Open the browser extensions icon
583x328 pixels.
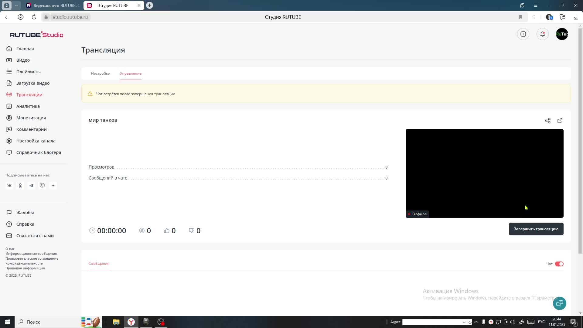point(562,17)
